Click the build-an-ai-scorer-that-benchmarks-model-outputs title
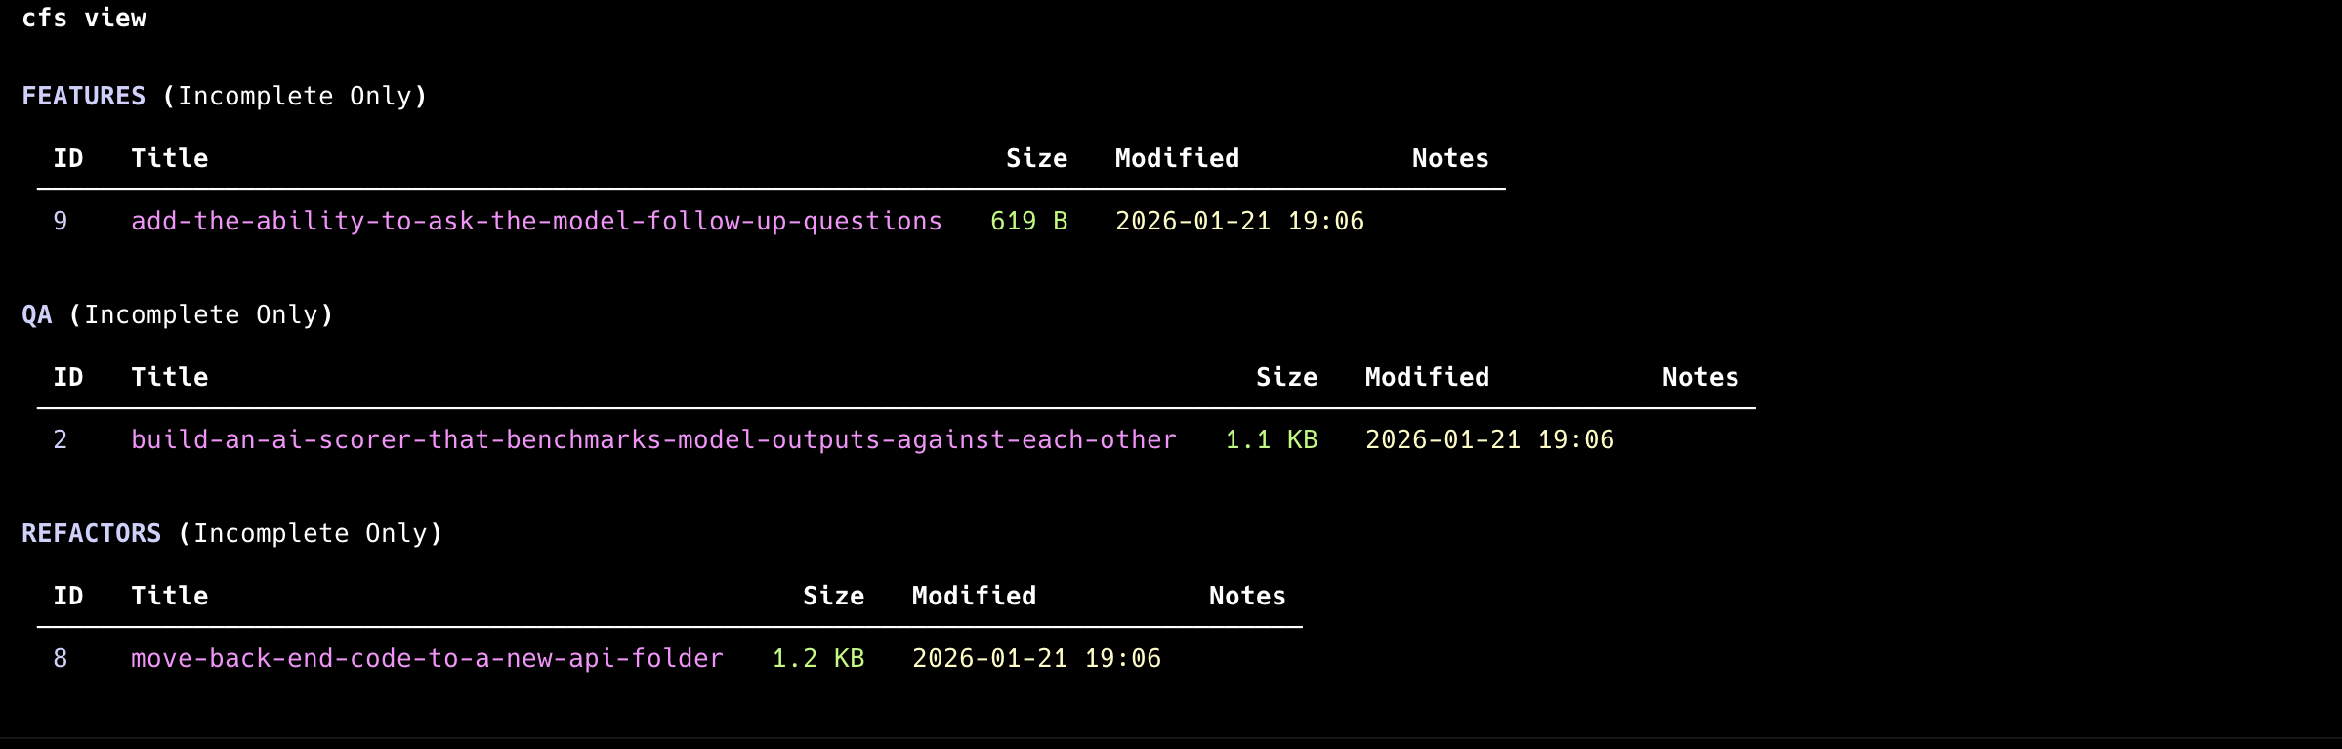Screen dimensions: 2342x749 pyautogui.click(x=653, y=440)
